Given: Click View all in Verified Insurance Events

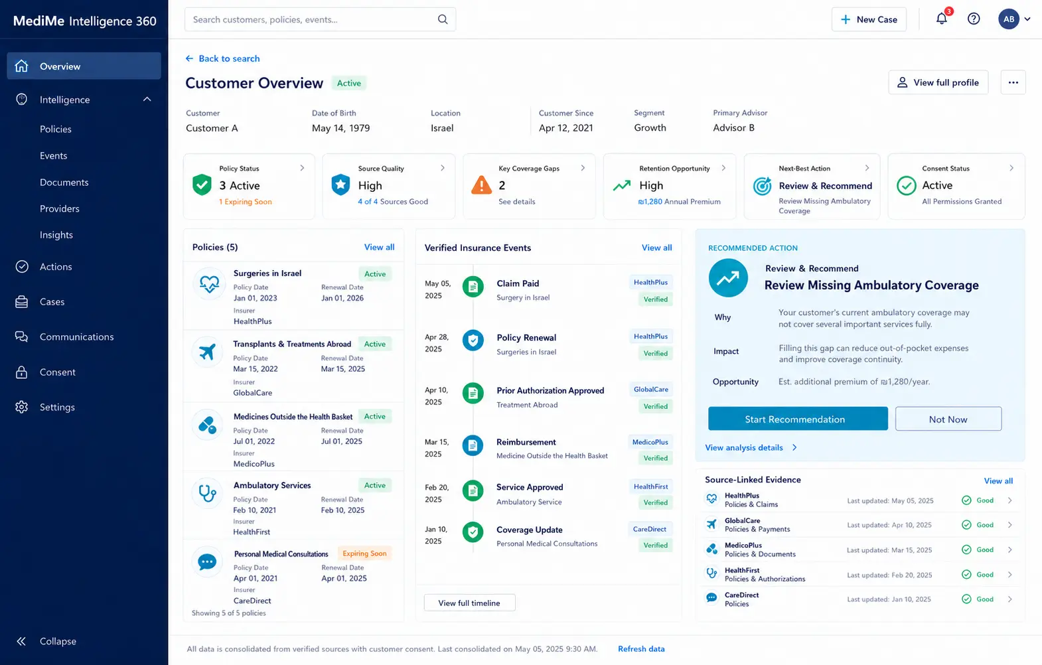Looking at the screenshot, I should tap(656, 248).
